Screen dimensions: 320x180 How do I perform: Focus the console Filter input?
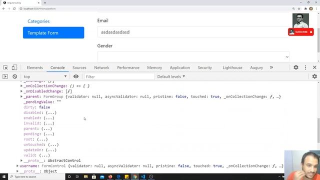119,76
